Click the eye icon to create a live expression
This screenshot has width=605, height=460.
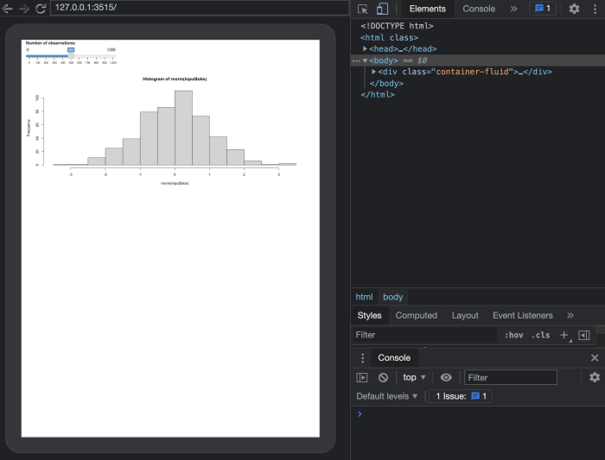446,377
